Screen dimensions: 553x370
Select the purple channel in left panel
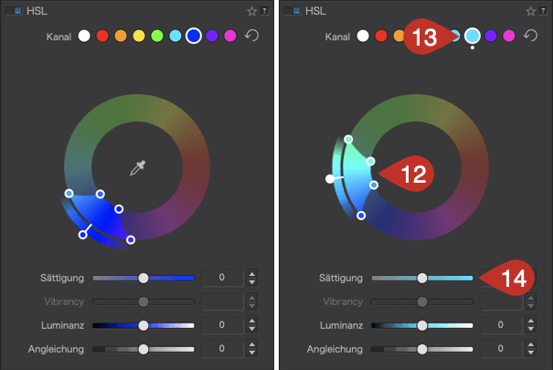[x=212, y=36]
